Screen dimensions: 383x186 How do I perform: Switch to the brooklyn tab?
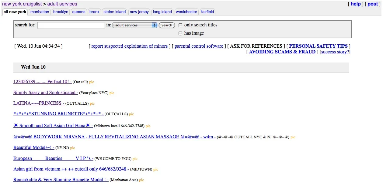61,12
